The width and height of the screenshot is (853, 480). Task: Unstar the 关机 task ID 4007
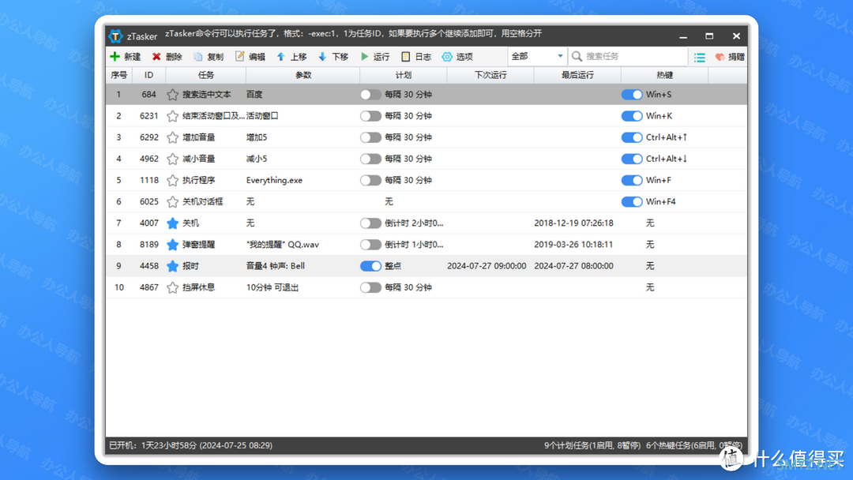(172, 223)
